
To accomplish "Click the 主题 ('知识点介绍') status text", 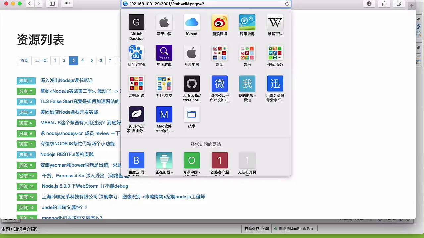I will pos(20,229).
